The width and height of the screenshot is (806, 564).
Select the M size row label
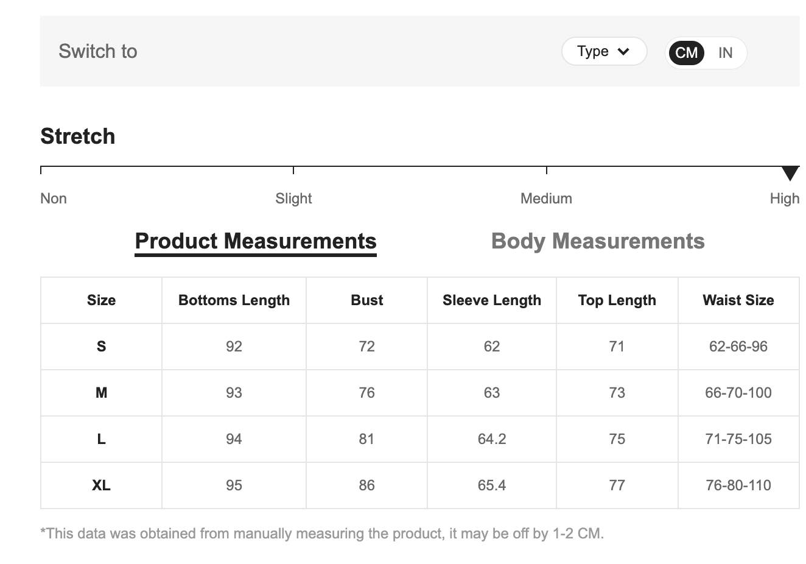pos(101,393)
